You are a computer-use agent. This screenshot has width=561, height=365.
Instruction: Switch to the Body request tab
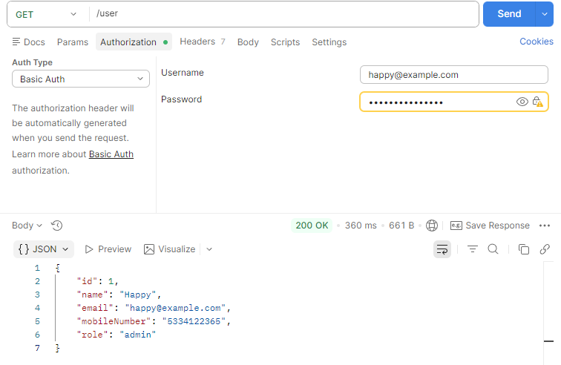[x=248, y=42]
